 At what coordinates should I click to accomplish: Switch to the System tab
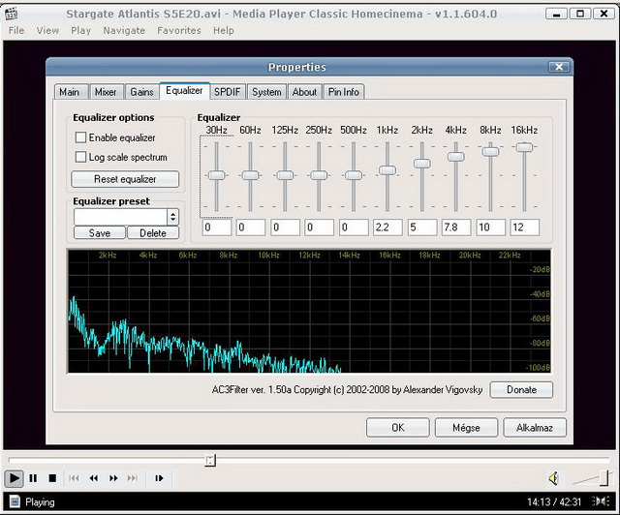click(267, 92)
